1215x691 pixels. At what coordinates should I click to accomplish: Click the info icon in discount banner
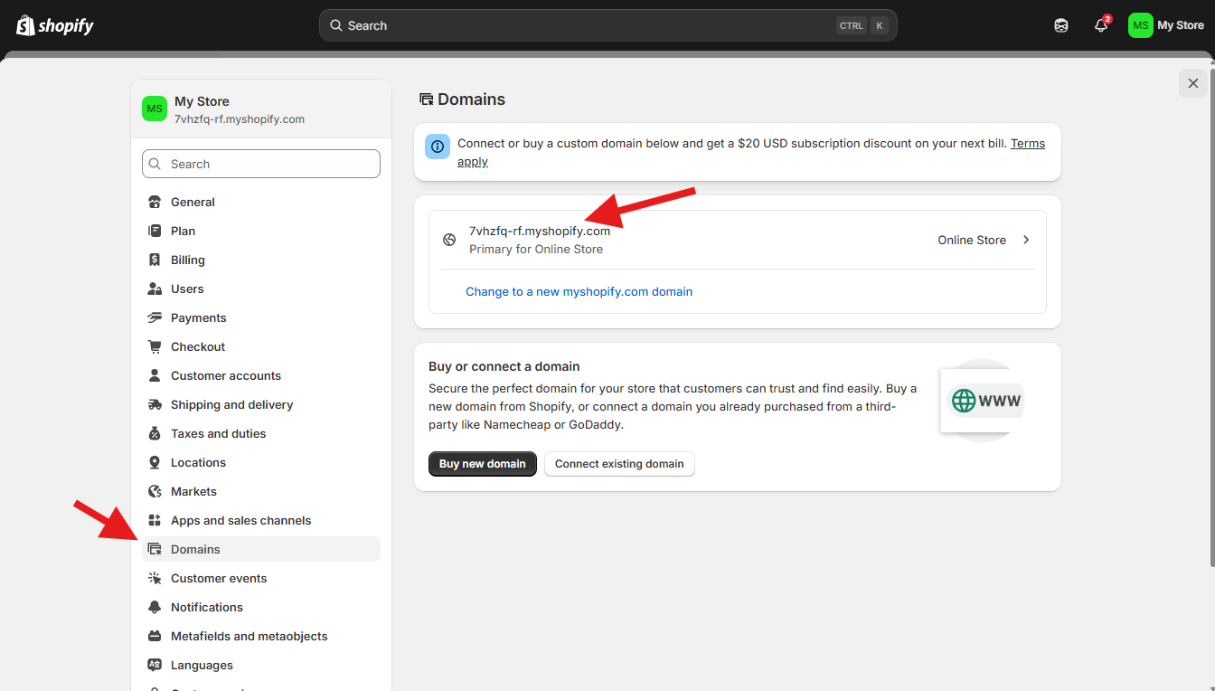point(438,146)
